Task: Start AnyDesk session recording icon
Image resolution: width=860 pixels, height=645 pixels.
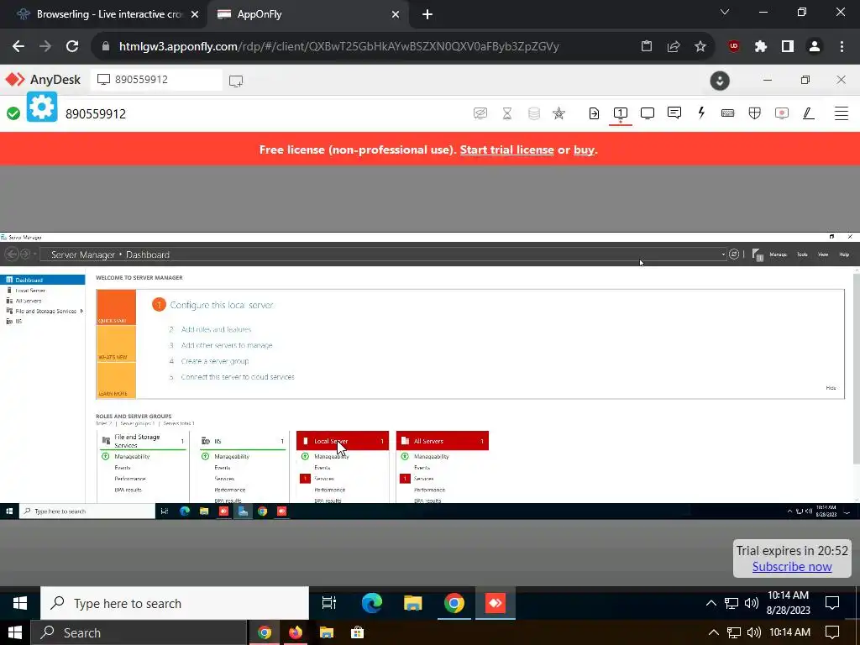Action: click(782, 113)
